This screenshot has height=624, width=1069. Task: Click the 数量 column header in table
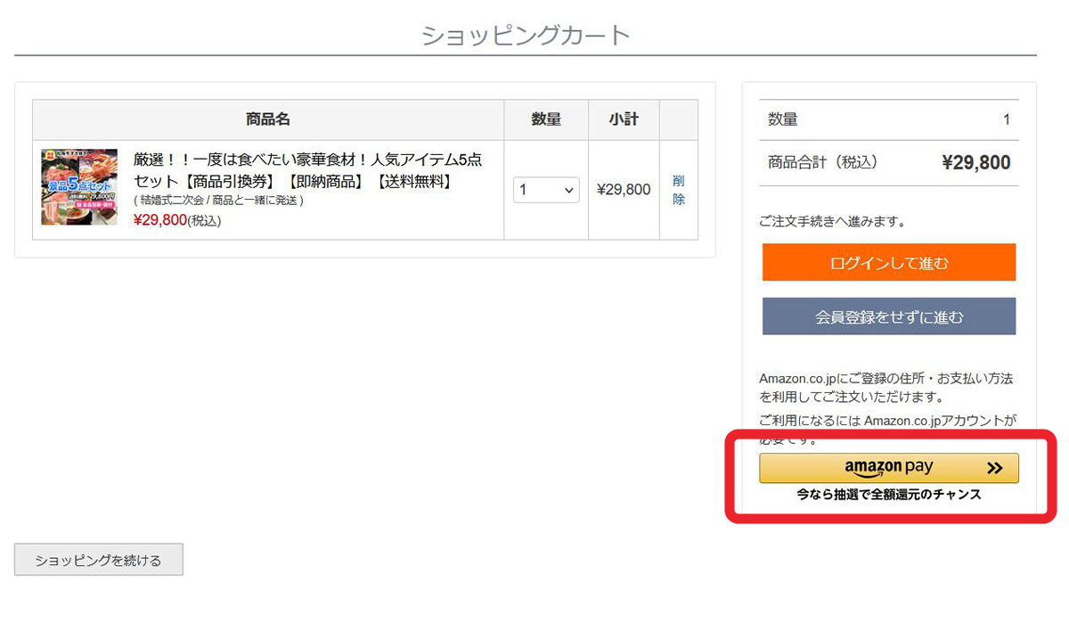click(546, 119)
